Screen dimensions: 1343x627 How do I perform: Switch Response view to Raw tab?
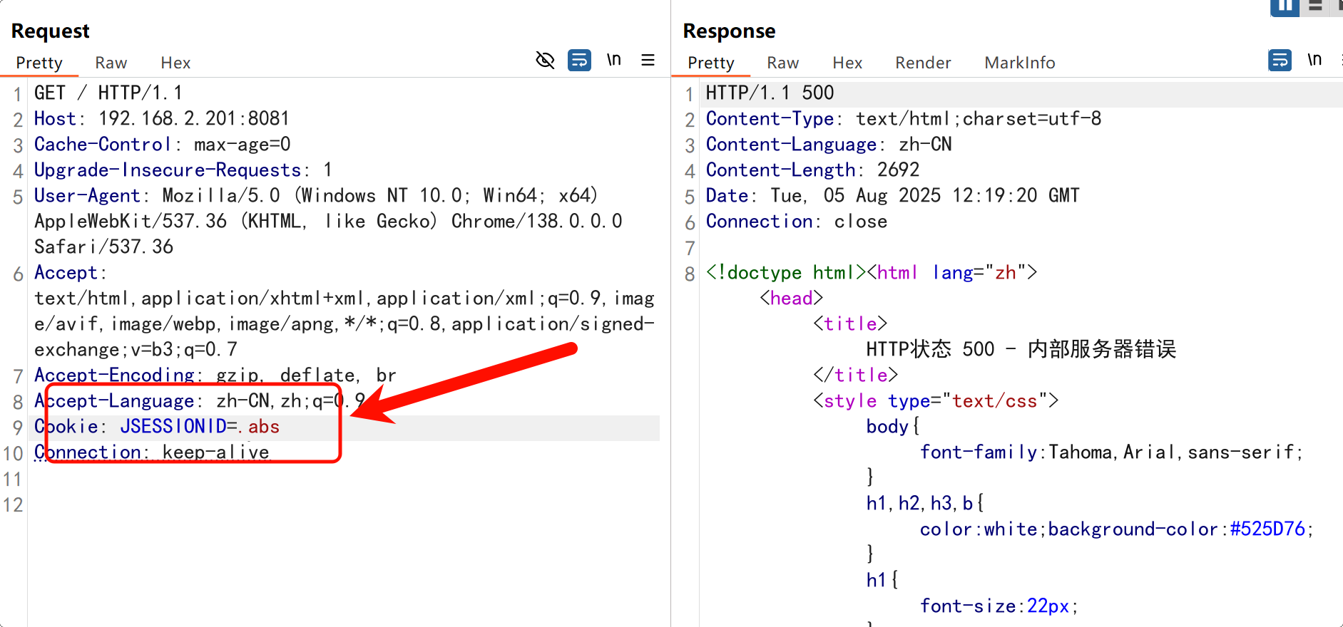[x=782, y=63]
